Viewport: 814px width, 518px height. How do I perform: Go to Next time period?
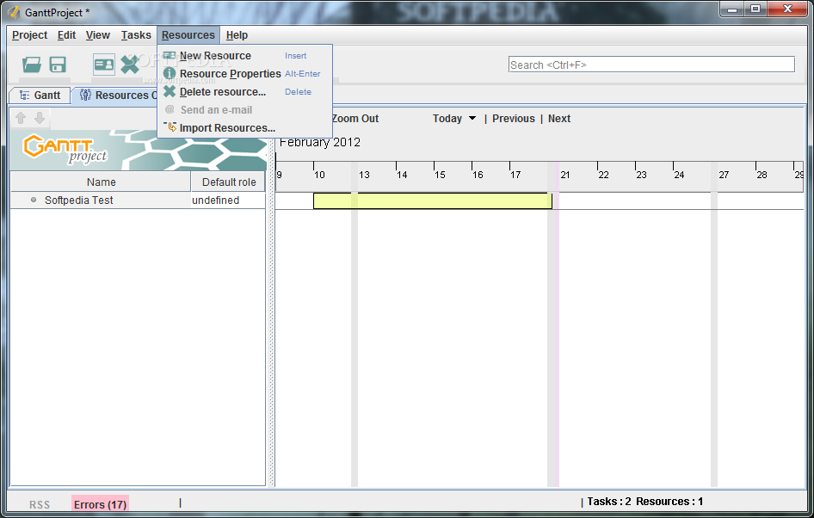tap(559, 119)
